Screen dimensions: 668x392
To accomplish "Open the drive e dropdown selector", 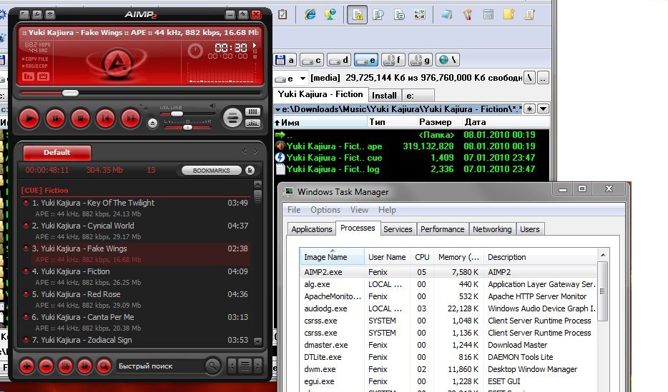I will point(303,79).
